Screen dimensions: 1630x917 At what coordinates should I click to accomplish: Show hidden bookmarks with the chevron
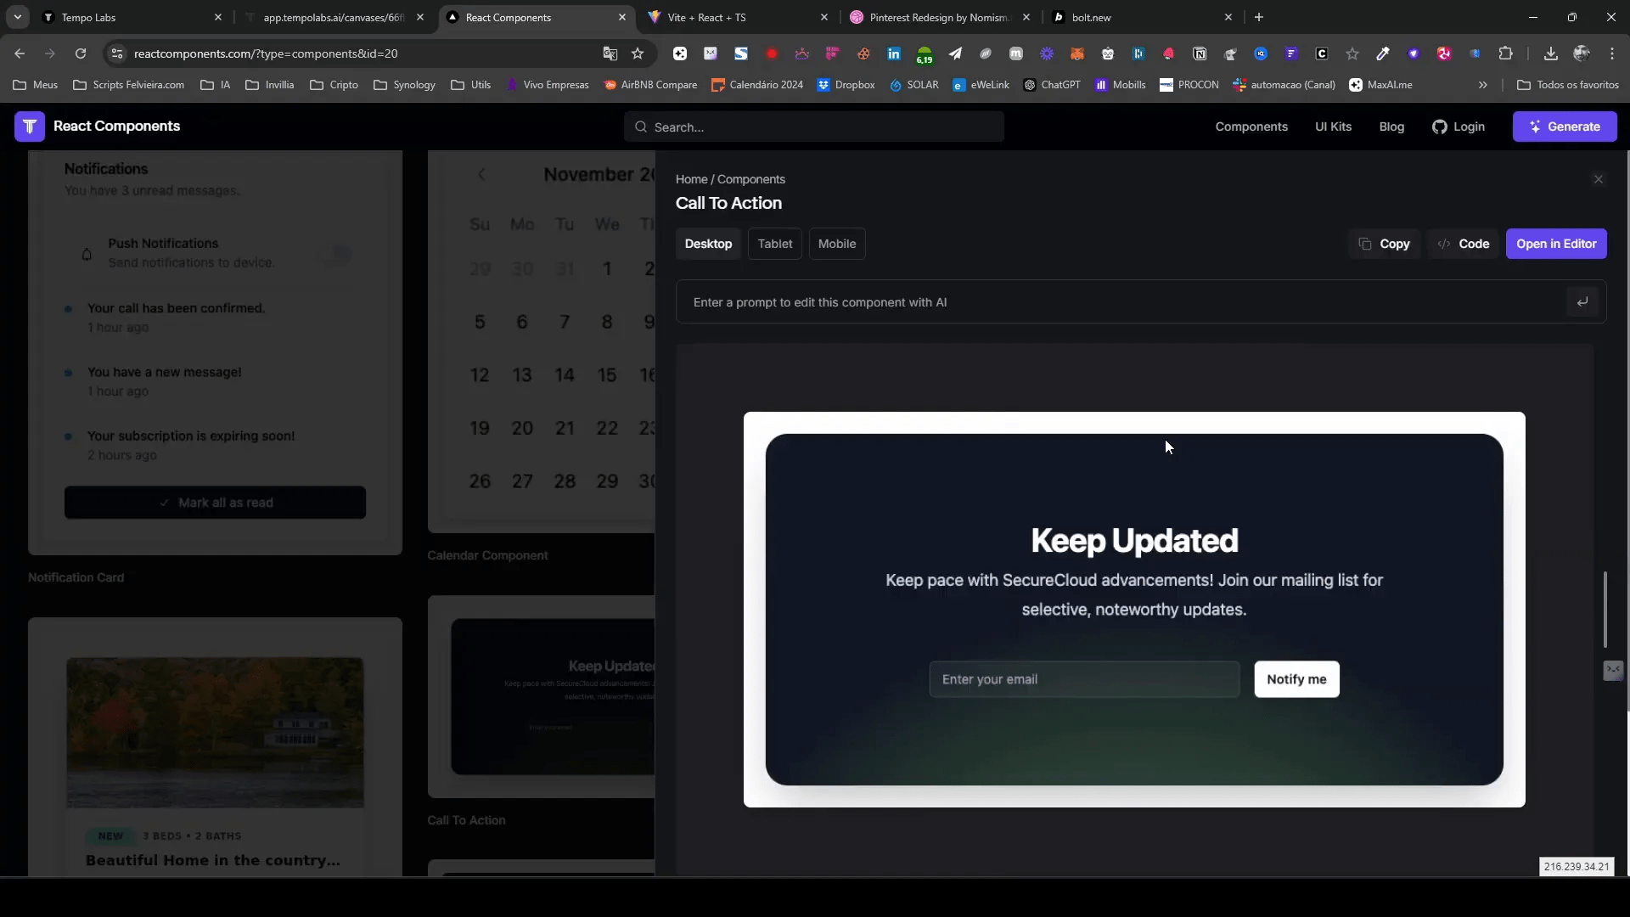pos(1483,85)
